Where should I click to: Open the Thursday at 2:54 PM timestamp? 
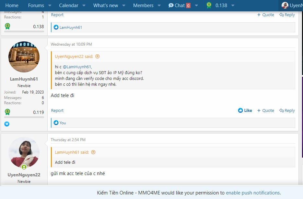[68, 140]
